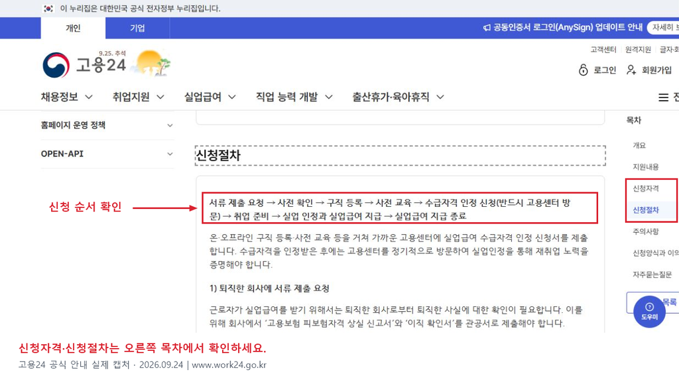This screenshot has height=374, width=679.
Task: Switch to the 기업 tab
Action: pos(137,28)
